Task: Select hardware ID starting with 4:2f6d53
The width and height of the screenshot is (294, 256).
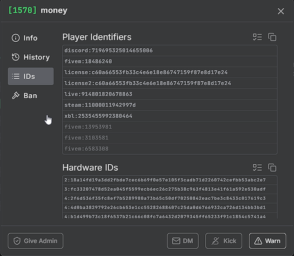Action: (170, 198)
